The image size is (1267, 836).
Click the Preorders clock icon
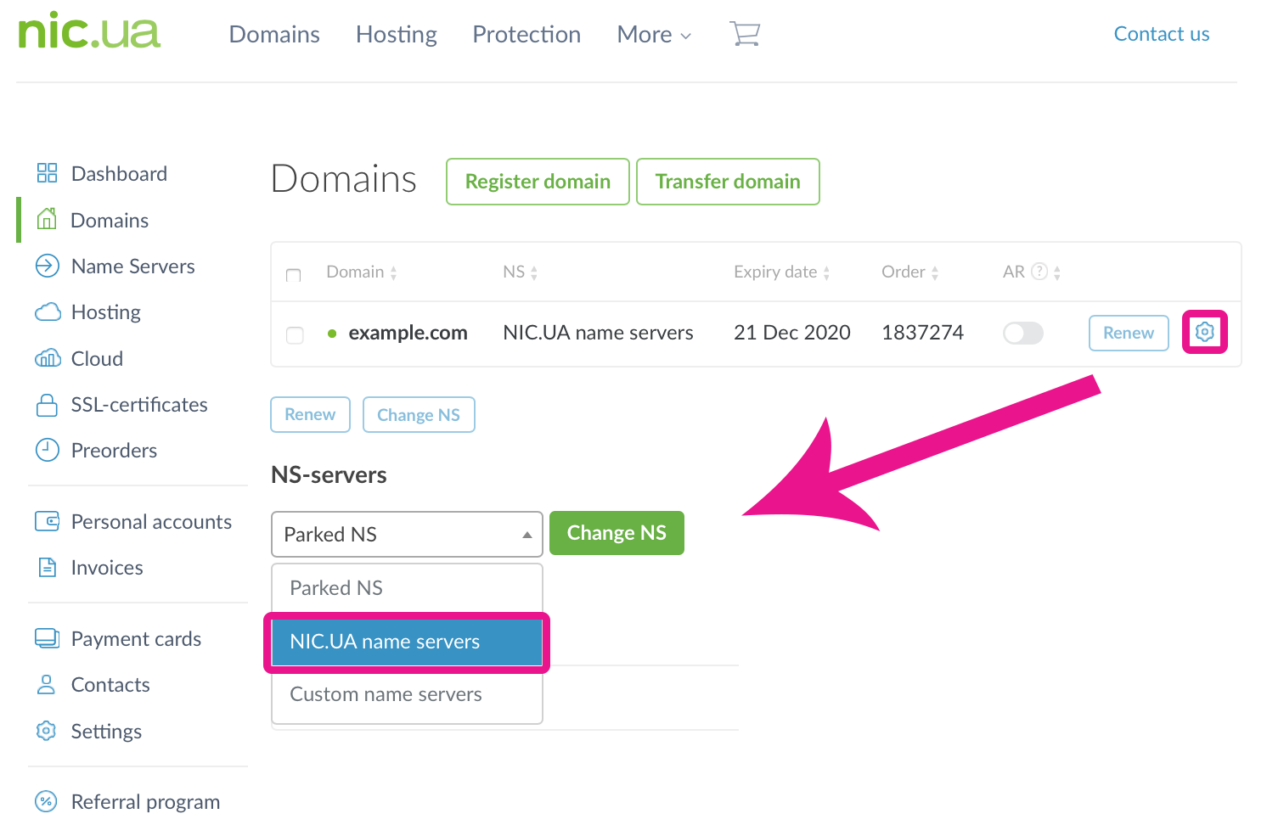pyautogui.click(x=47, y=450)
